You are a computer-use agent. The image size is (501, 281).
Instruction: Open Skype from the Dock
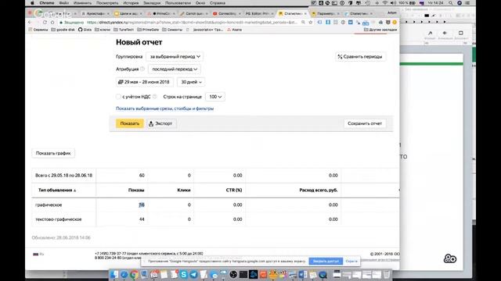184,274
